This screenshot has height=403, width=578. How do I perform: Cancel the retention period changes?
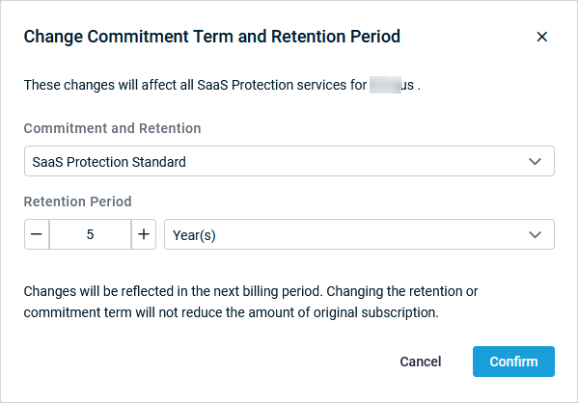pos(421,362)
